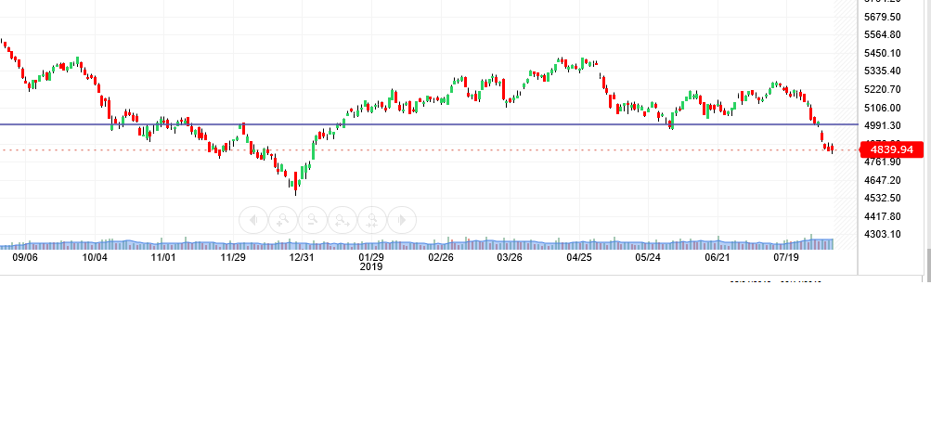Click the 01/29 2019 date label

click(371, 261)
